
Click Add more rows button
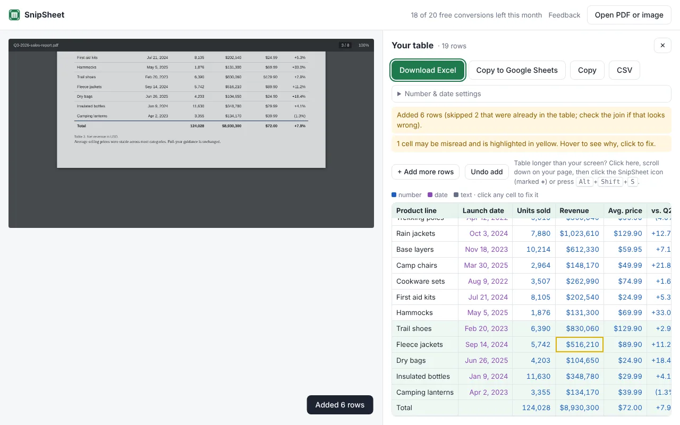426,172
